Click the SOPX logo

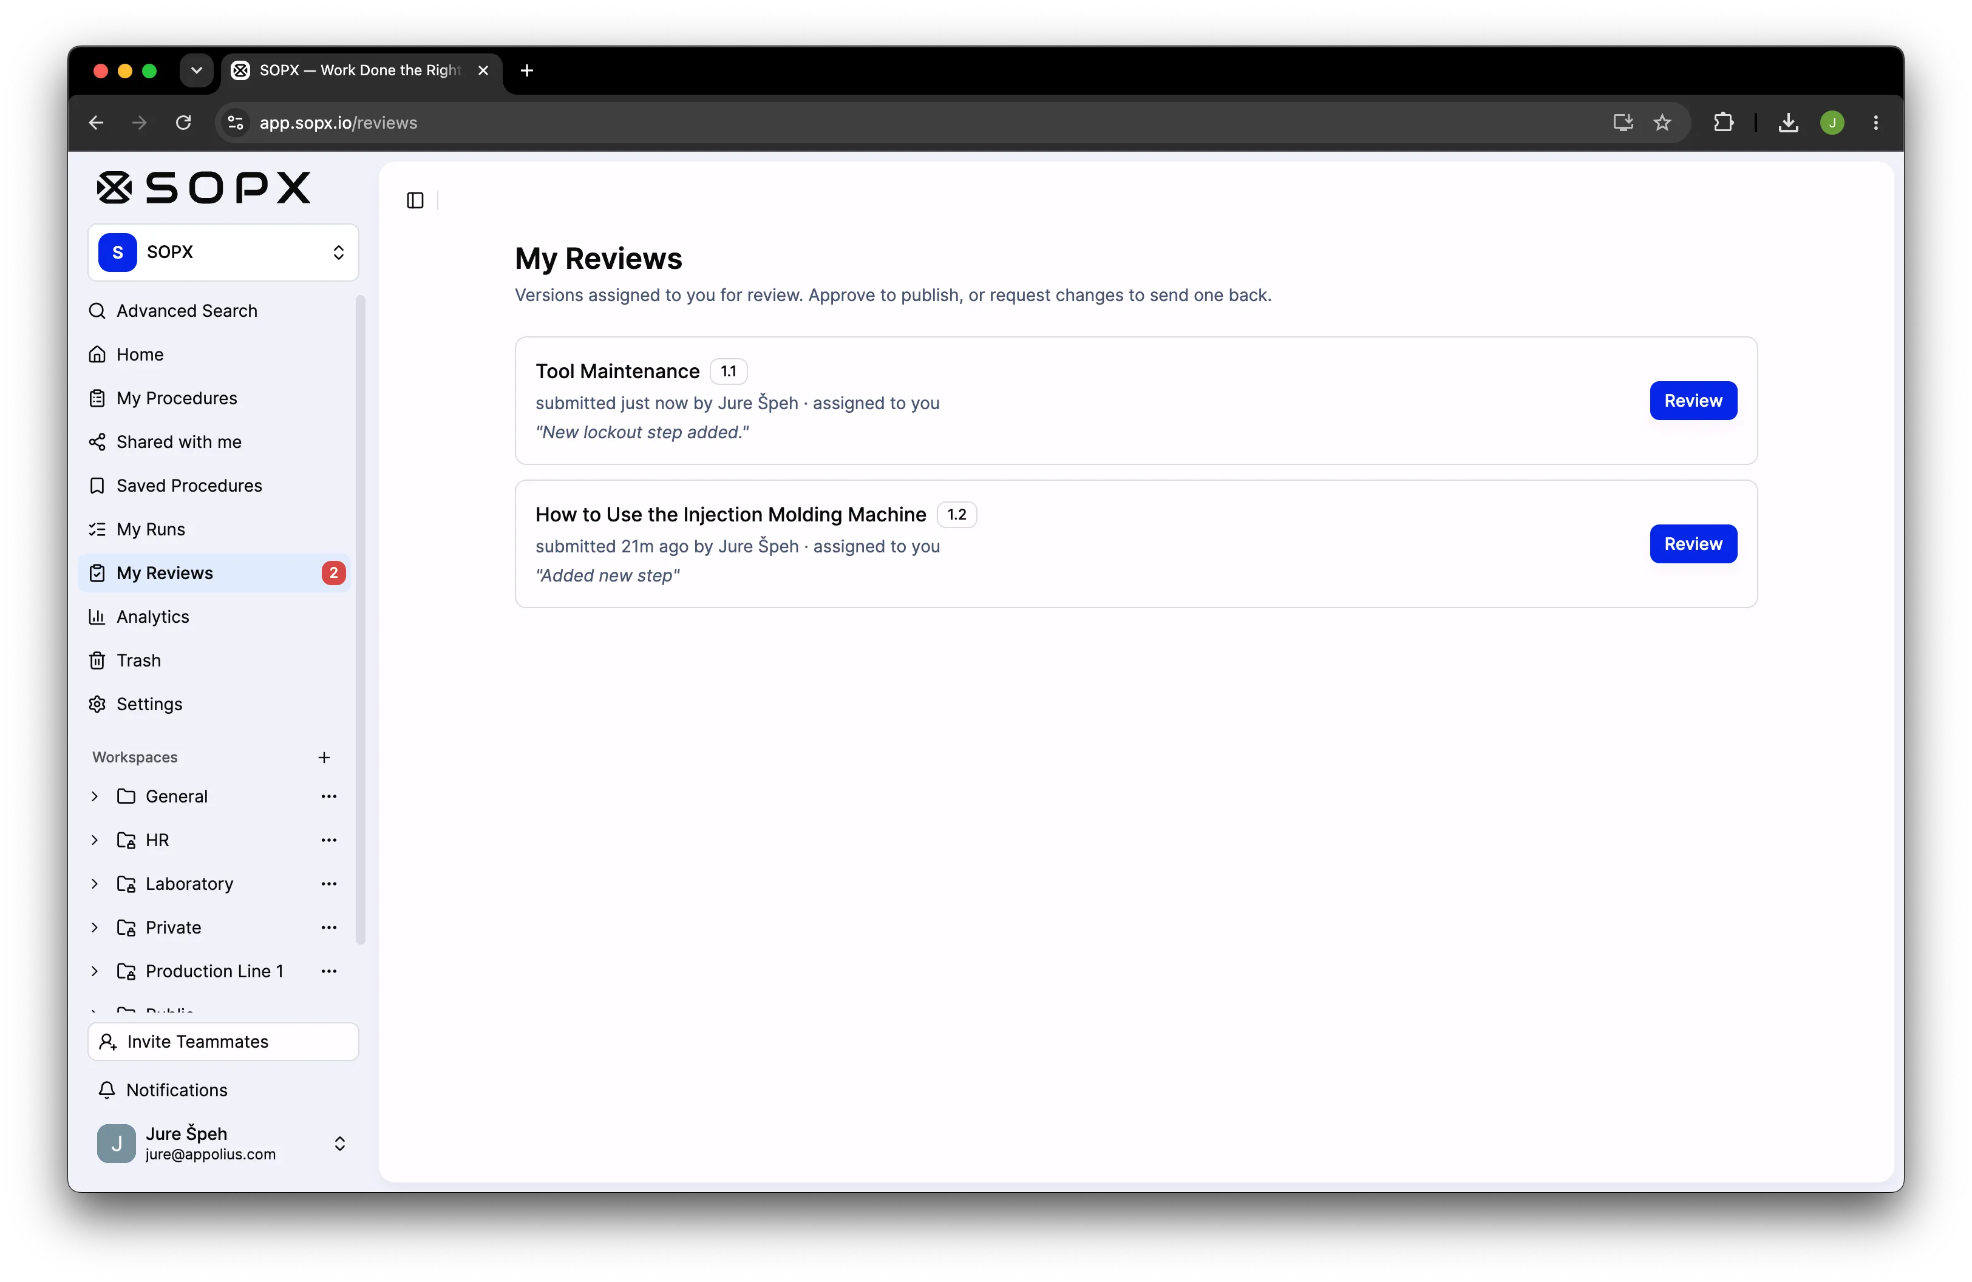tap(204, 188)
